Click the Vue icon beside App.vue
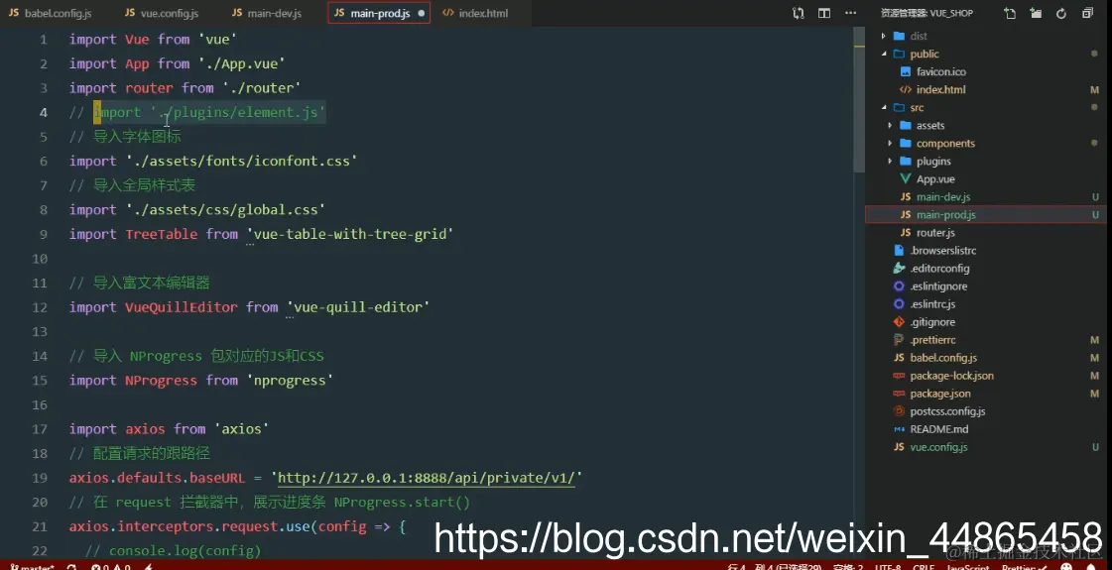The width and height of the screenshot is (1112, 570). click(905, 178)
